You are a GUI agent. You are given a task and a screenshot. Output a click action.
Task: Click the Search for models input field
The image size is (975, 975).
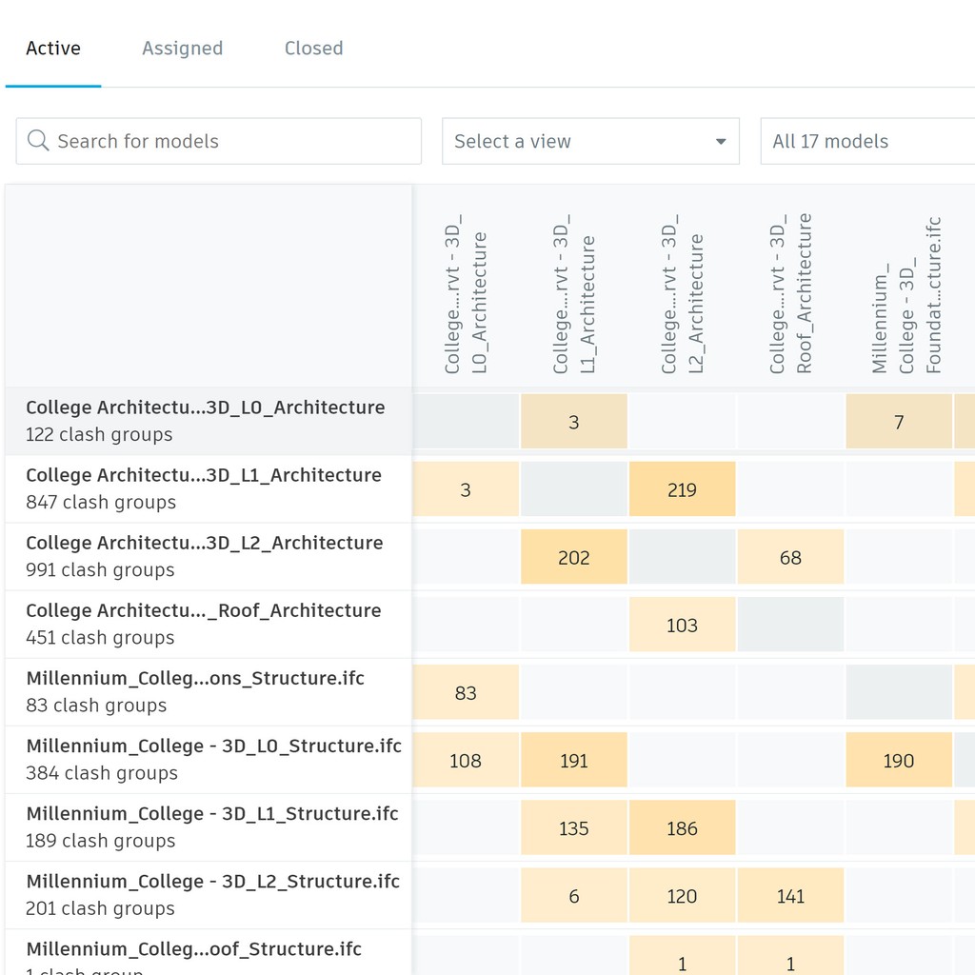[x=190, y=140]
